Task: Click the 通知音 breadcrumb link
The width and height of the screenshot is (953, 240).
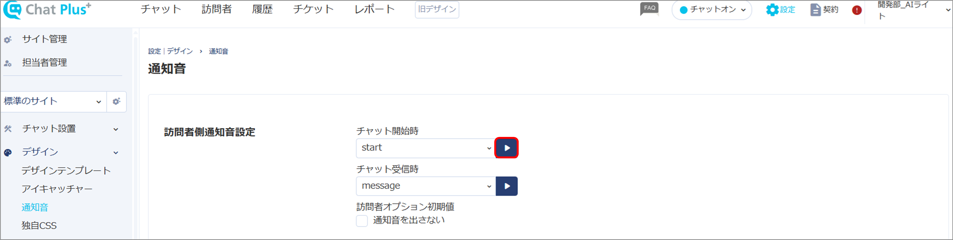Action: (x=219, y=51)
